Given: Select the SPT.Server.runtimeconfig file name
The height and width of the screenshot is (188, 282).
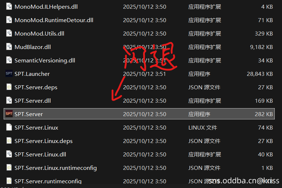Looking at the screenshot, I should point(48,181).
